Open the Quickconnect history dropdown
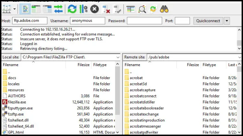 [227, 21]
